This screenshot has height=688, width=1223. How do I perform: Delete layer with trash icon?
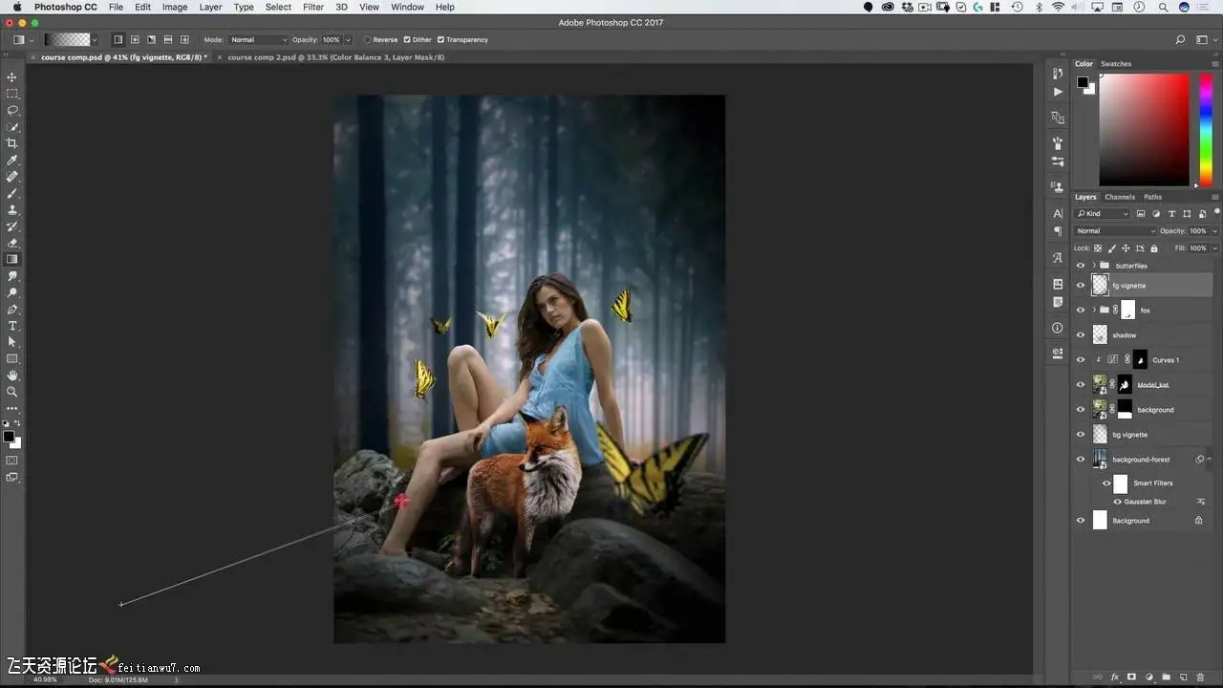click(1200, 677)
